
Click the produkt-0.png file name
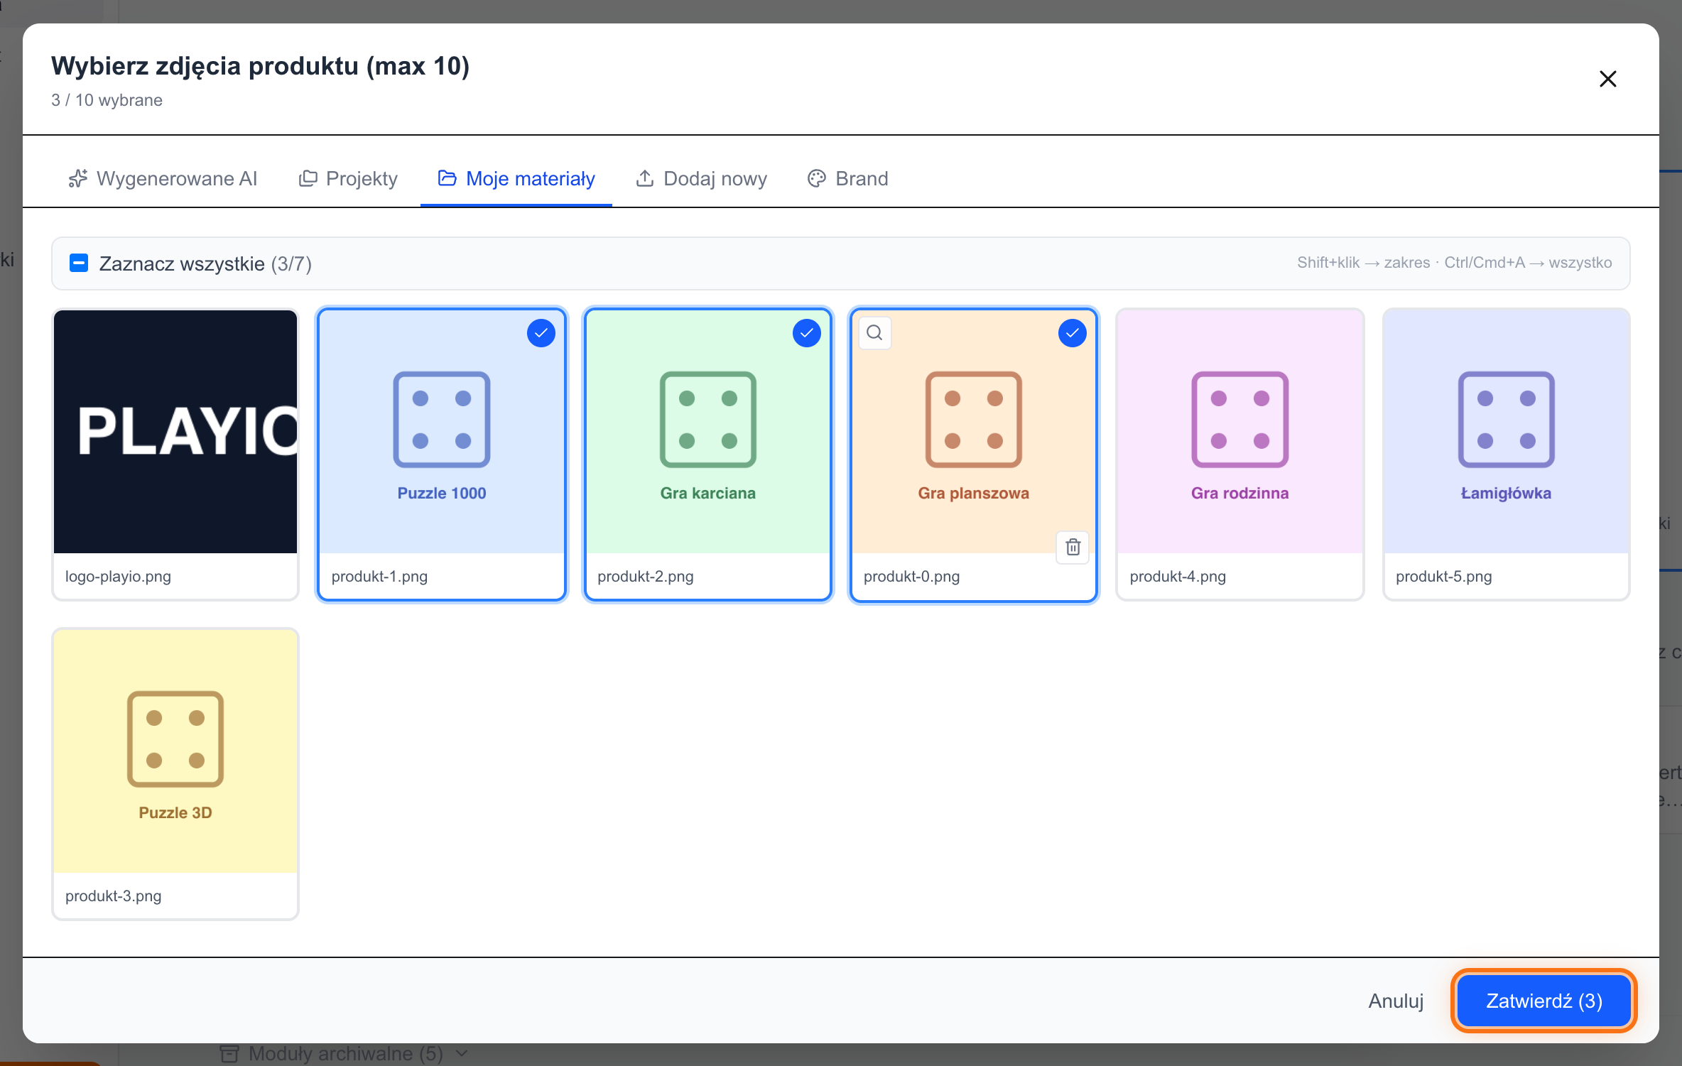(x=911, y=576)
